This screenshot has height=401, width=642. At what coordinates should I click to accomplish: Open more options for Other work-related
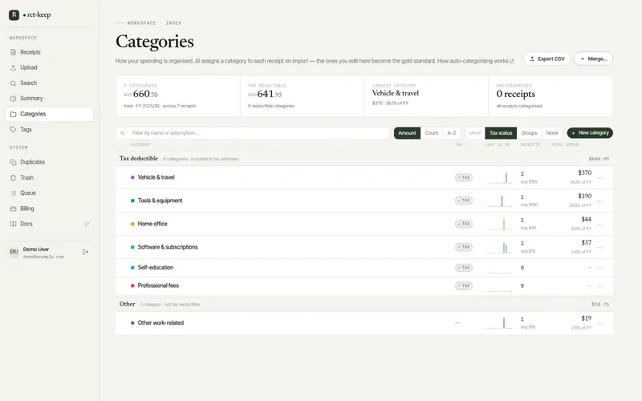click(599, 324)
